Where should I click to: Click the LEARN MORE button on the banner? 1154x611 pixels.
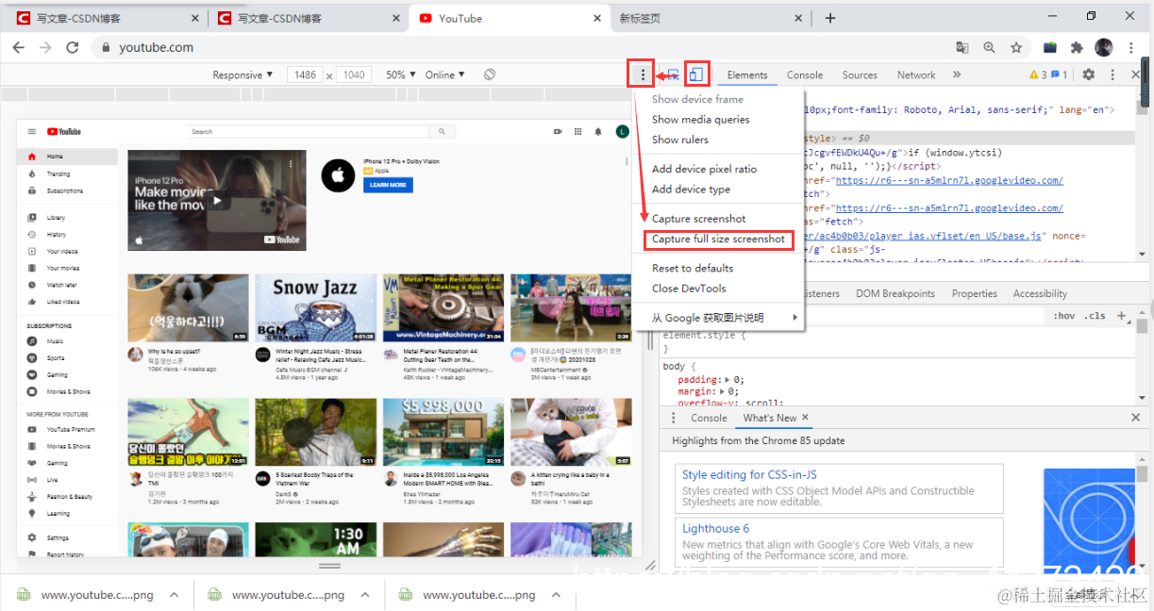(386, 185)
